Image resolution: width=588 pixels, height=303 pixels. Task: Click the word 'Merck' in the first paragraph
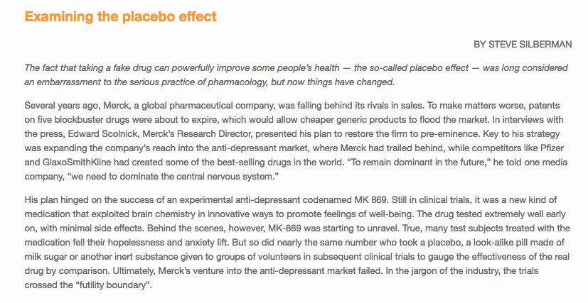tap(117, 106)
